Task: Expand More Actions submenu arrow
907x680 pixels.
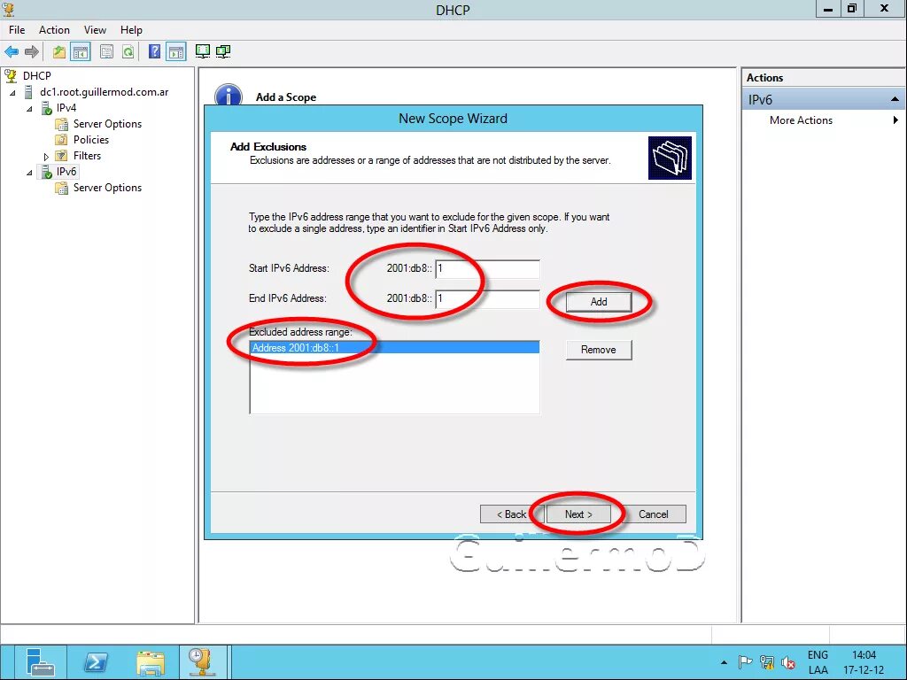Action: [x=895, y=120]
